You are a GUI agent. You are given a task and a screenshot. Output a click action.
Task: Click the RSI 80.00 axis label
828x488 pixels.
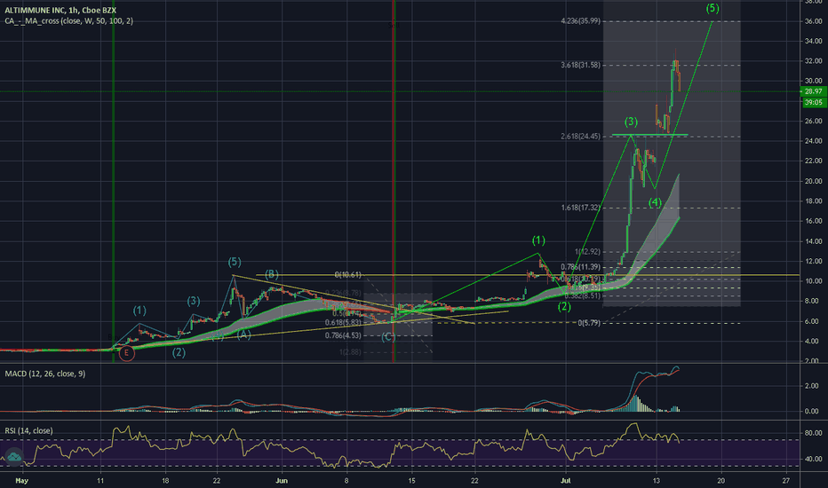(x=813, y=433)
